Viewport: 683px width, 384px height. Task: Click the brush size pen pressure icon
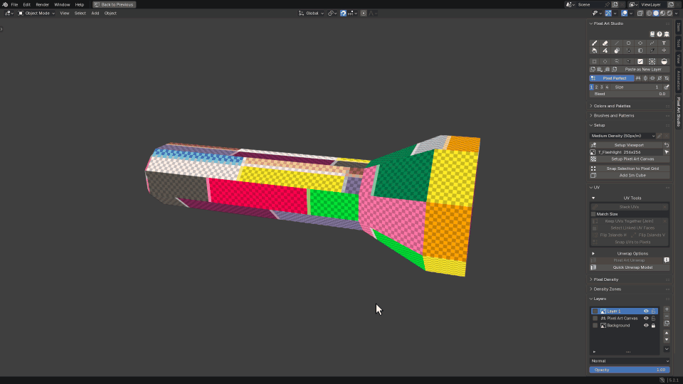pyautogui.click(x=667, y=87)
